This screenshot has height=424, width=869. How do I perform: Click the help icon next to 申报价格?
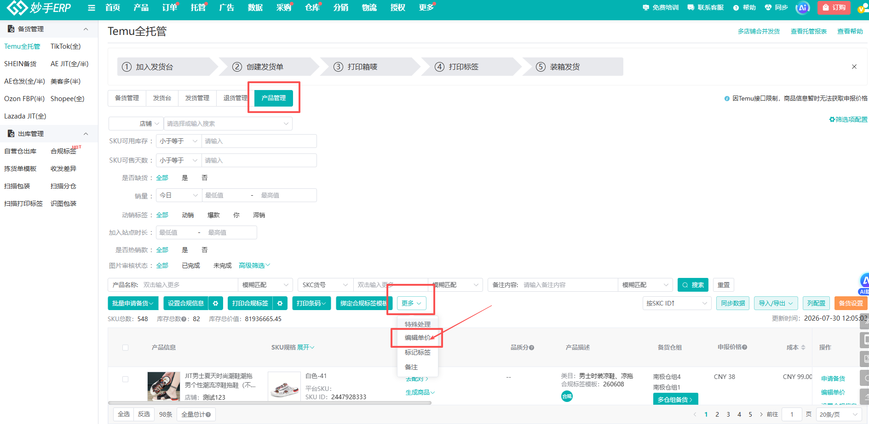pyautogui.click(x=744, y=347)
